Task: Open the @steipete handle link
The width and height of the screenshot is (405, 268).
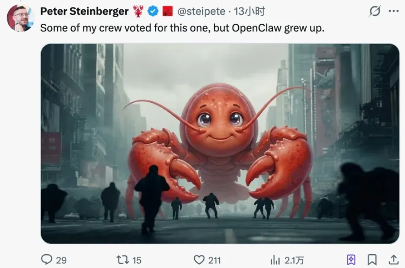Action: (201, 11)
